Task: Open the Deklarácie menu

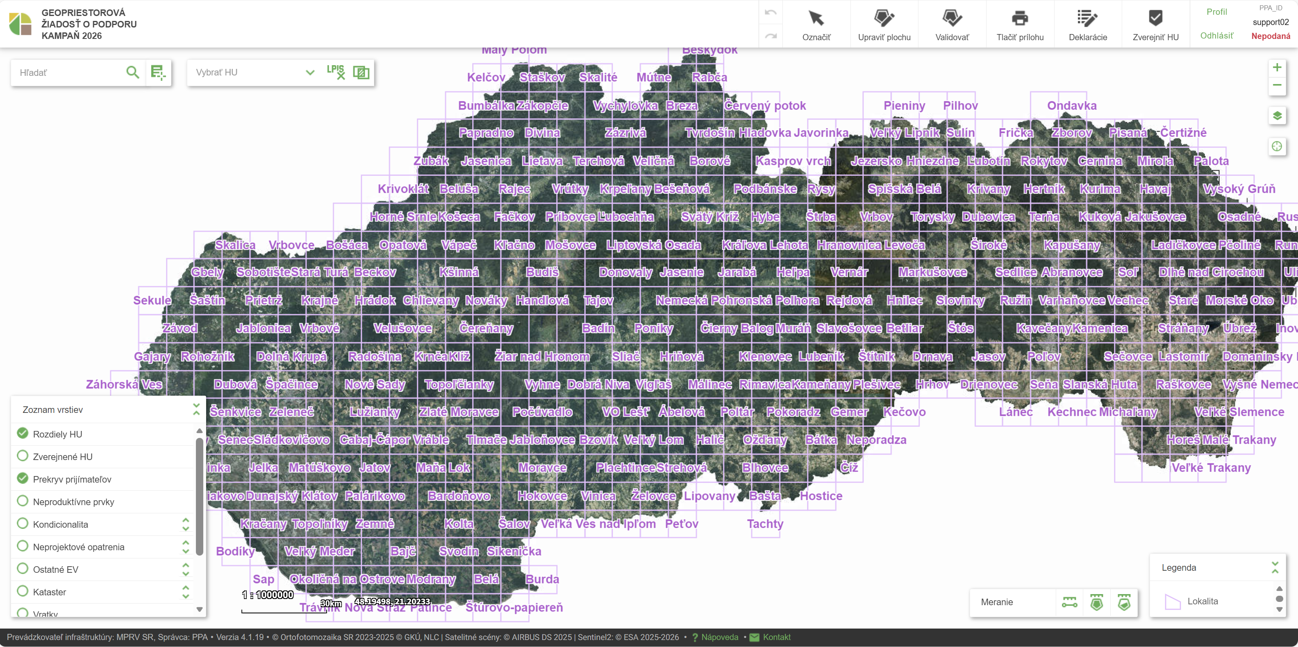Action: (1087, 24)
